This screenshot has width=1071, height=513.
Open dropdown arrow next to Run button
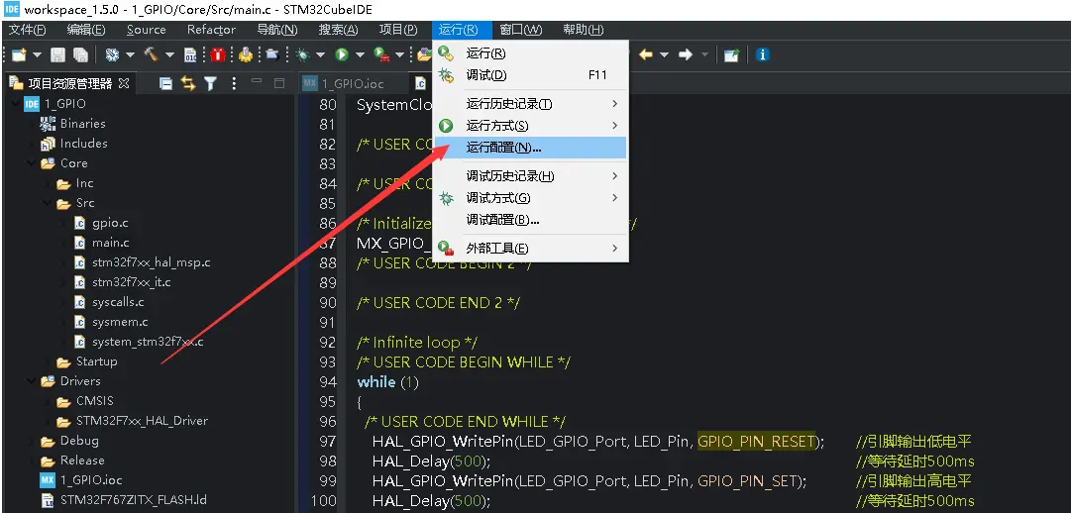click(x=360, y=55)
